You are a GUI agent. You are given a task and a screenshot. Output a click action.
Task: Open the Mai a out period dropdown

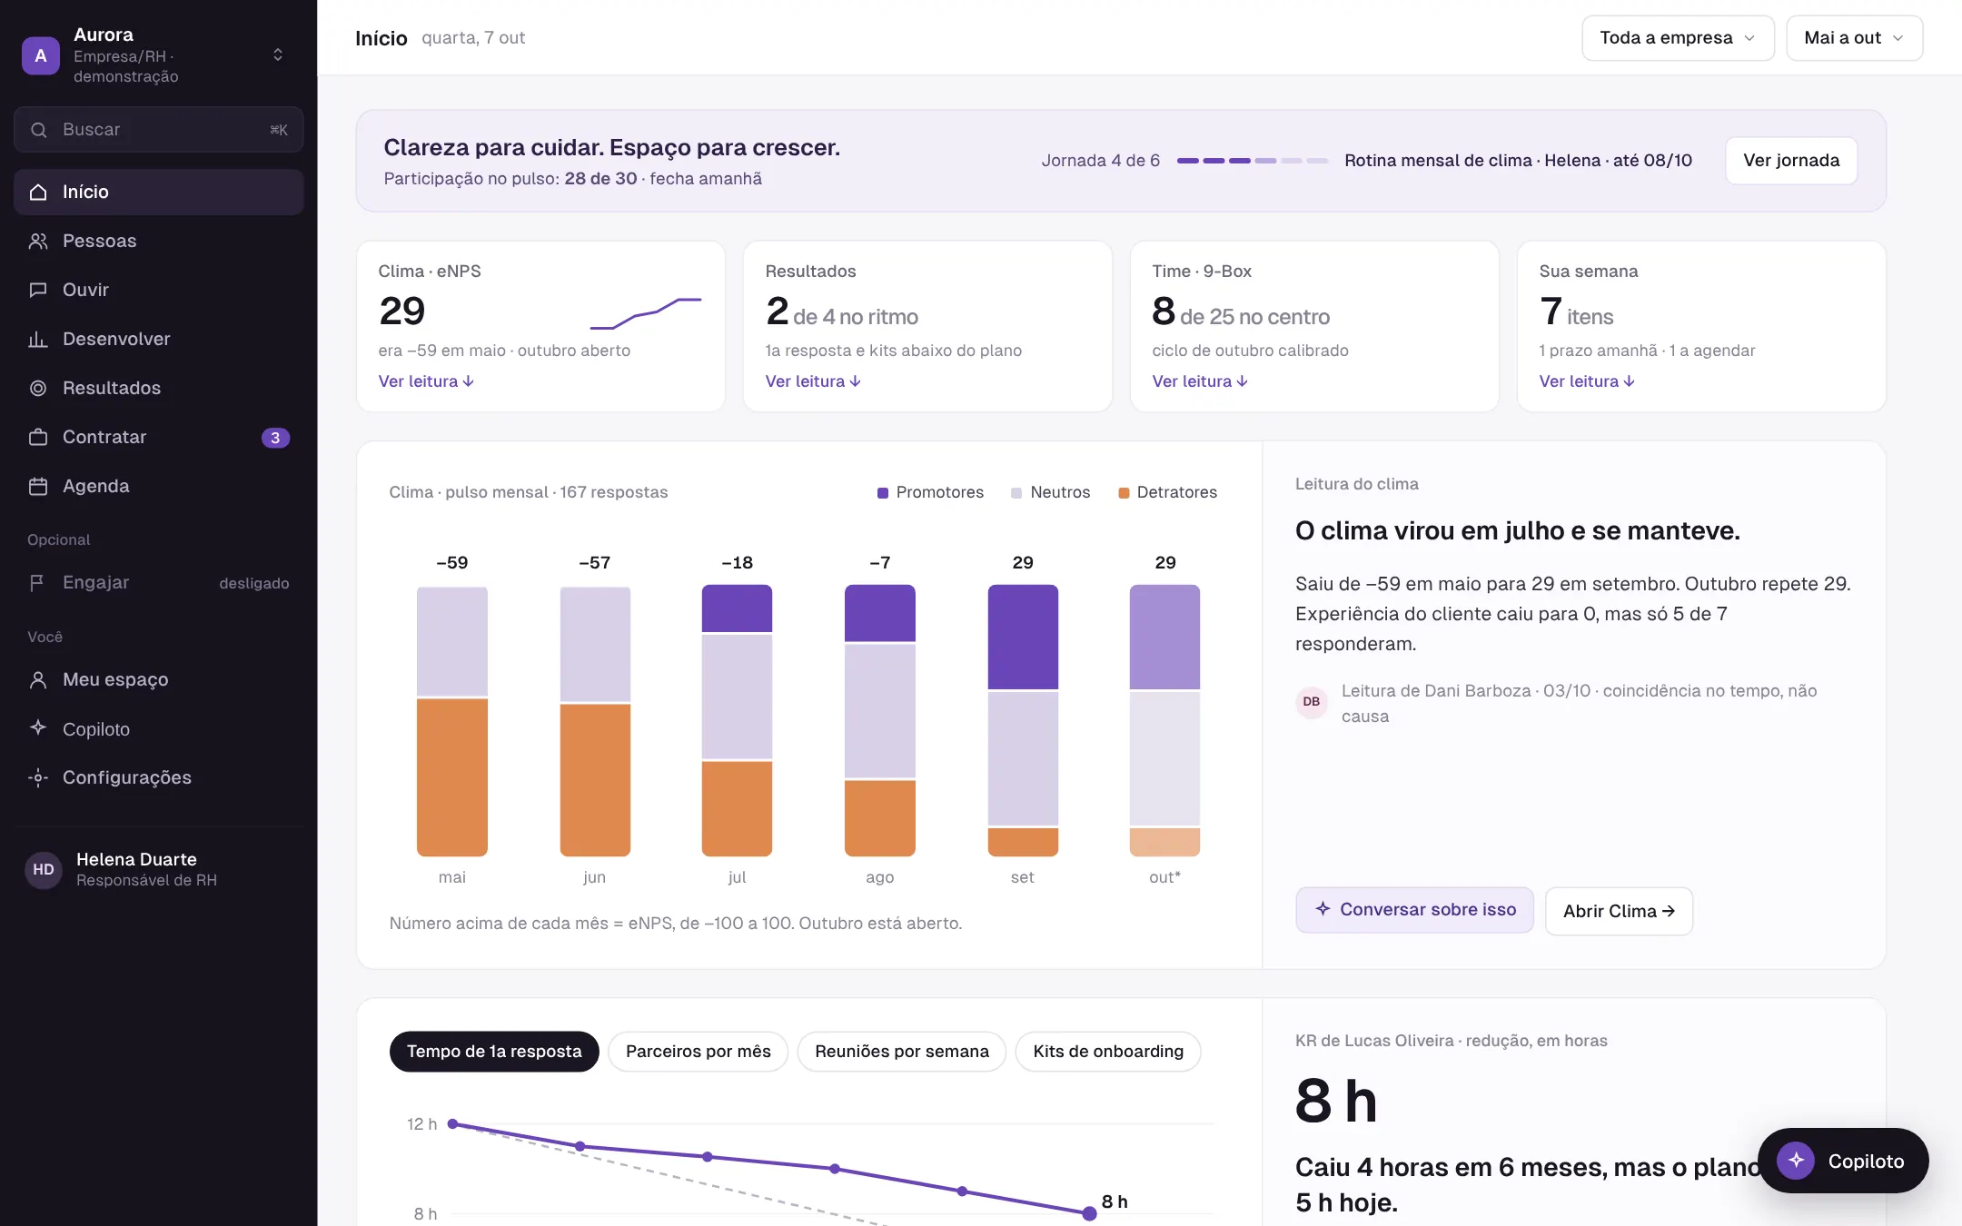point(1854,38)
